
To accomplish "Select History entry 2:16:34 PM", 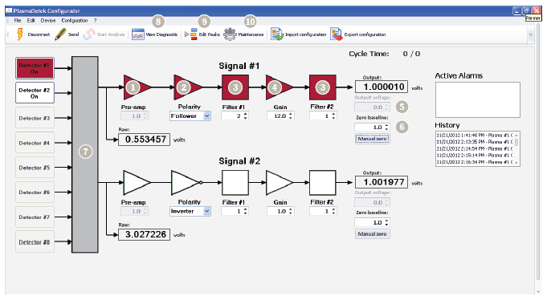I will 475,162.
